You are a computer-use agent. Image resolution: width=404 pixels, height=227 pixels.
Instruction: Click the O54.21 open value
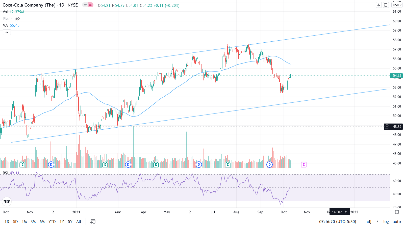pyautogui.click(x=104, y=5)
